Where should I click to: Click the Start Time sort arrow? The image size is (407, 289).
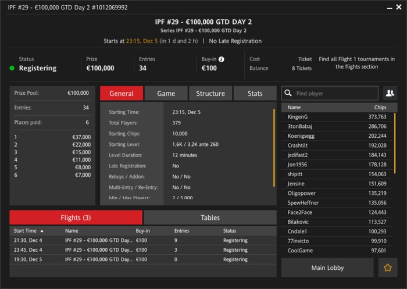point(42,231)
